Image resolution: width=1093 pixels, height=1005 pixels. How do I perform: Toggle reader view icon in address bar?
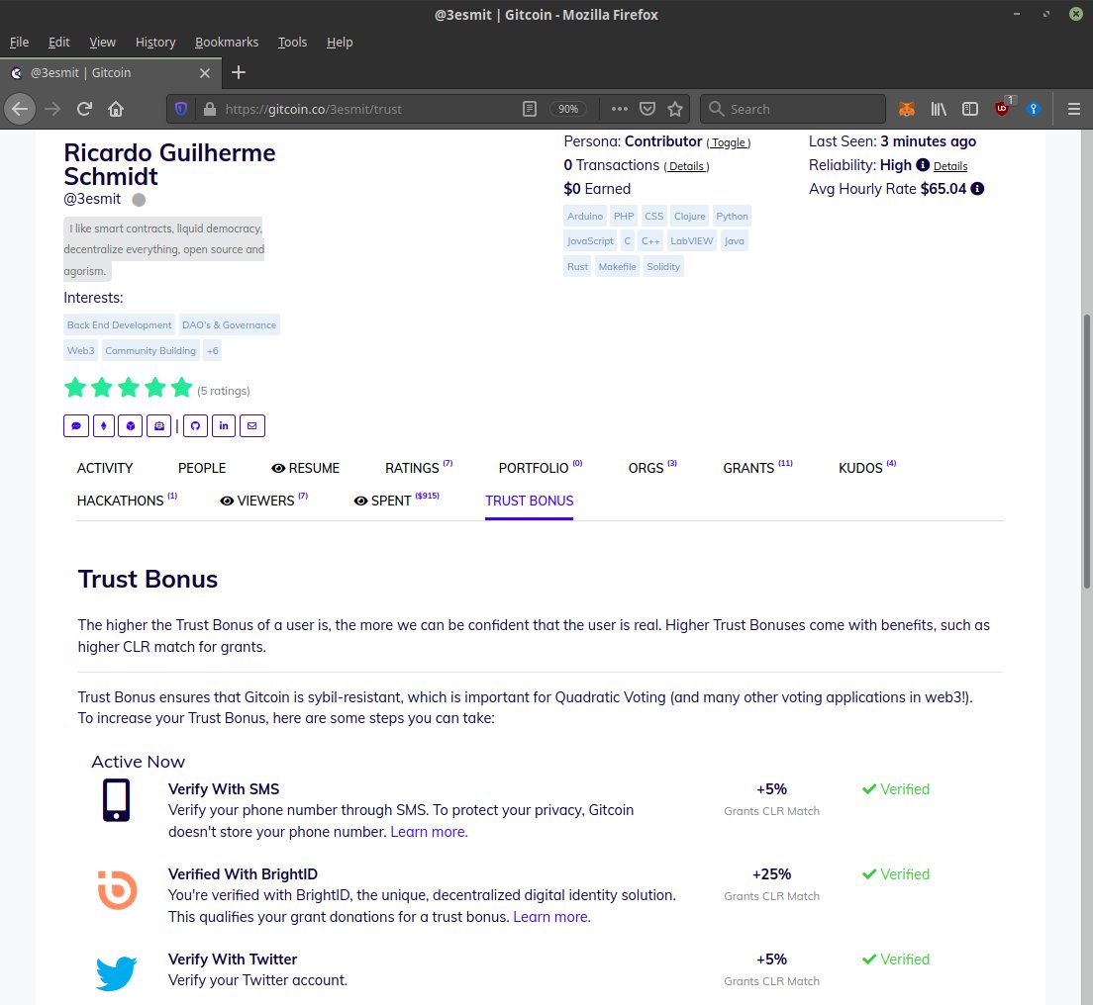(x=530, y=109)
